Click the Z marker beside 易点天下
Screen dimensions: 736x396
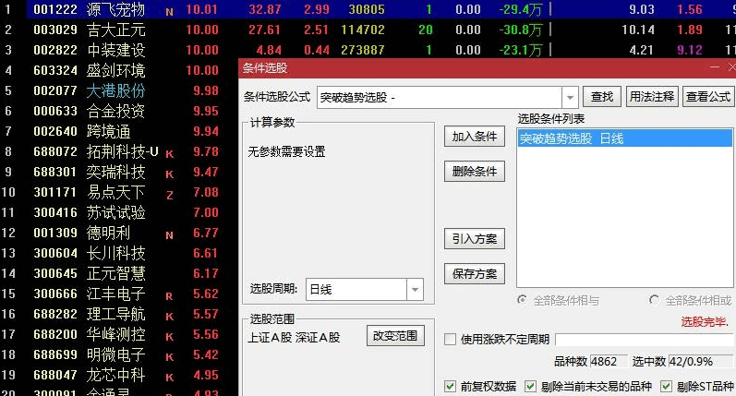[169, 195]
